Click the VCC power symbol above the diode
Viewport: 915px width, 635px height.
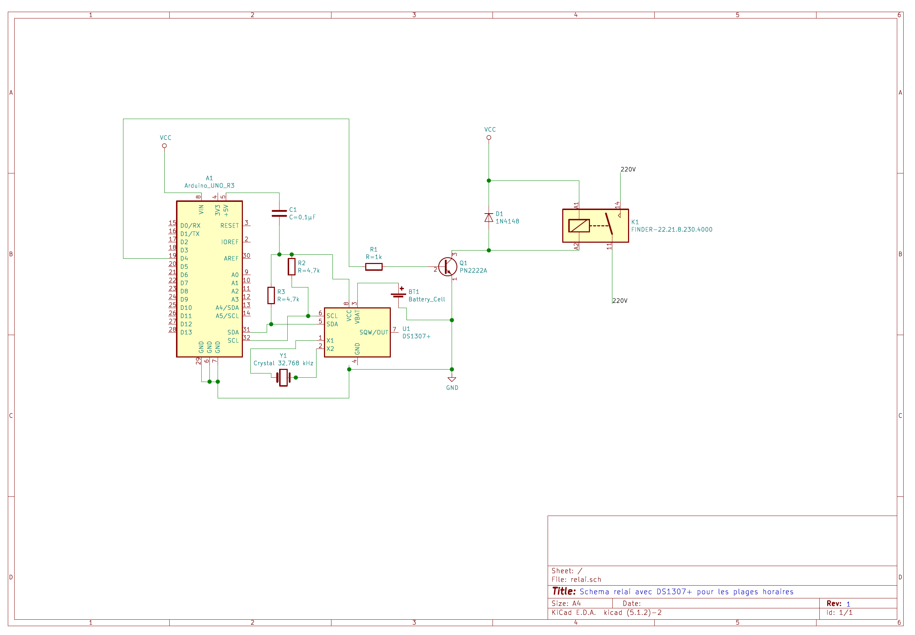pyautogui.click(x=489, y=137)
